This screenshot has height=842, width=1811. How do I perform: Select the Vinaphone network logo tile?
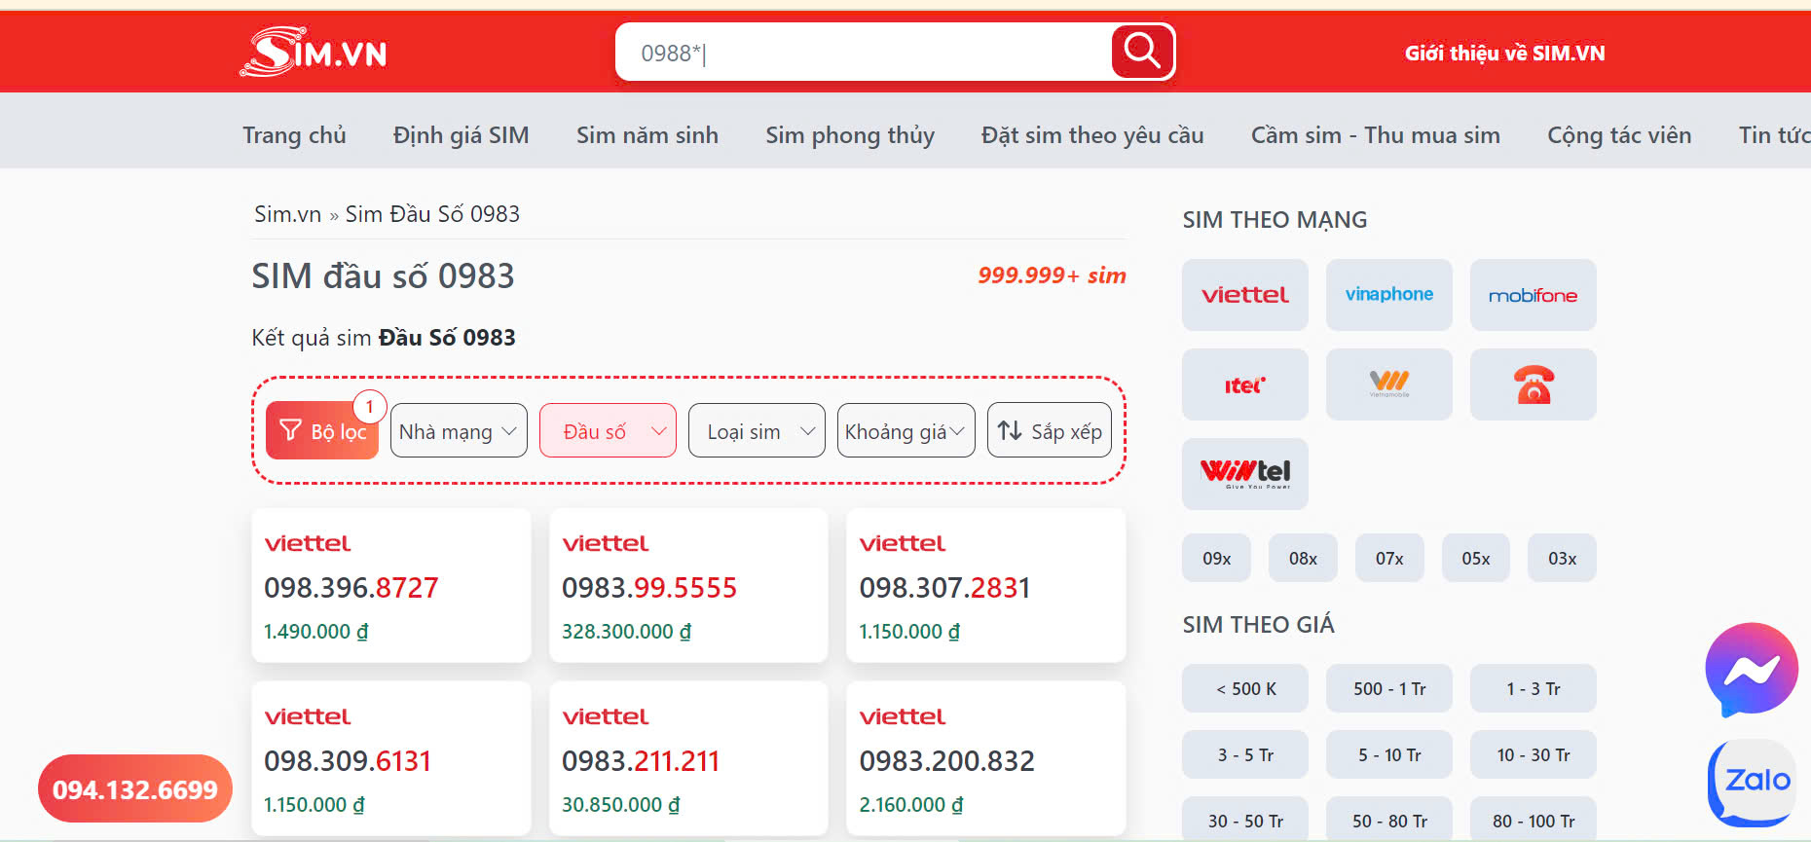coord(1389,295)
